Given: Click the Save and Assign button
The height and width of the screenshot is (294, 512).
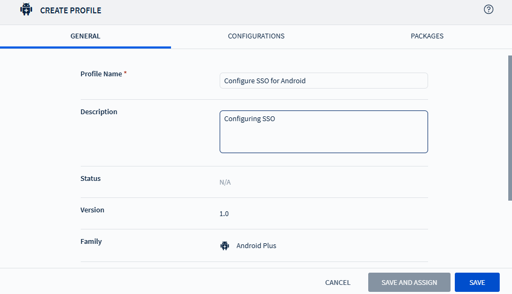Looking at the screenshot, I should [x=409, y=282].
